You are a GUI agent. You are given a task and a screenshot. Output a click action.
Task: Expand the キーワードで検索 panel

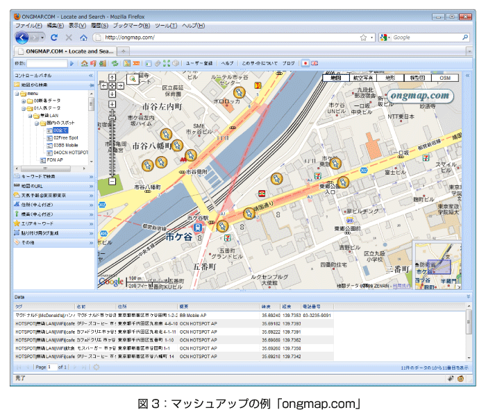coord(91,177)
